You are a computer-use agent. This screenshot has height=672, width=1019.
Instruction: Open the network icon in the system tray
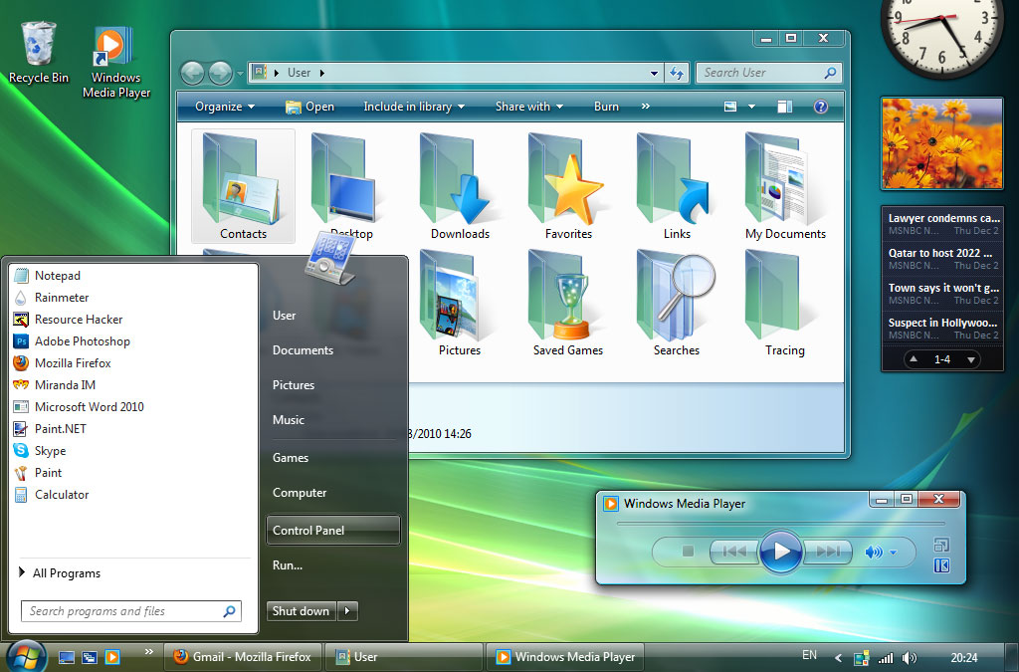862,658
